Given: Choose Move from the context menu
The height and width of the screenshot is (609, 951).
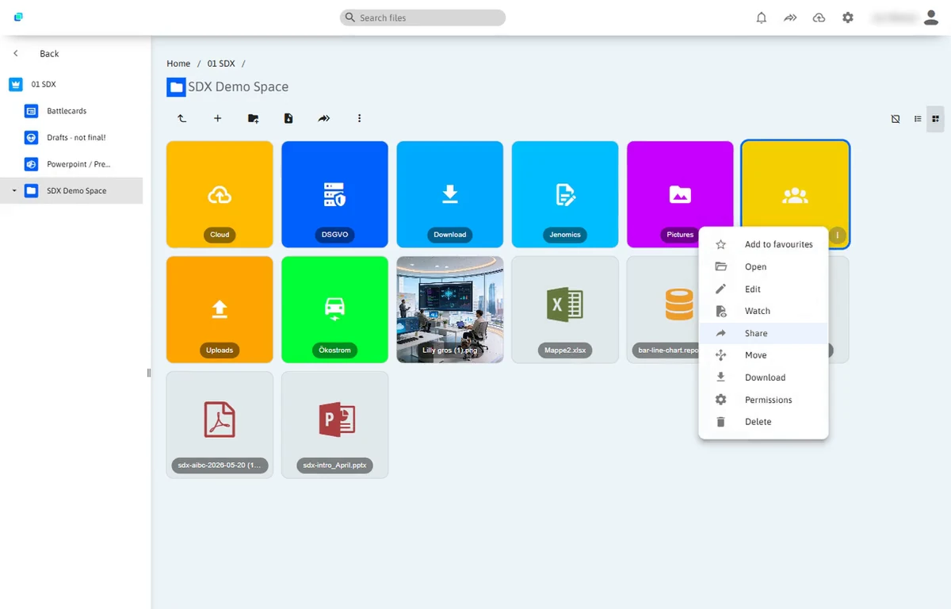Looking at the screenshot, I should (763, 355).
